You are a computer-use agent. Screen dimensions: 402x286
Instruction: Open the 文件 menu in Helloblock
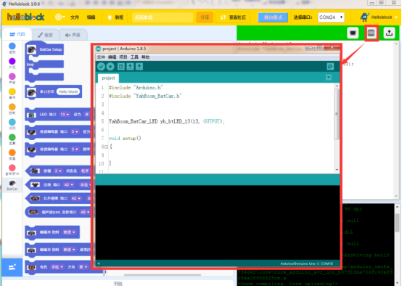pos(75,17)
